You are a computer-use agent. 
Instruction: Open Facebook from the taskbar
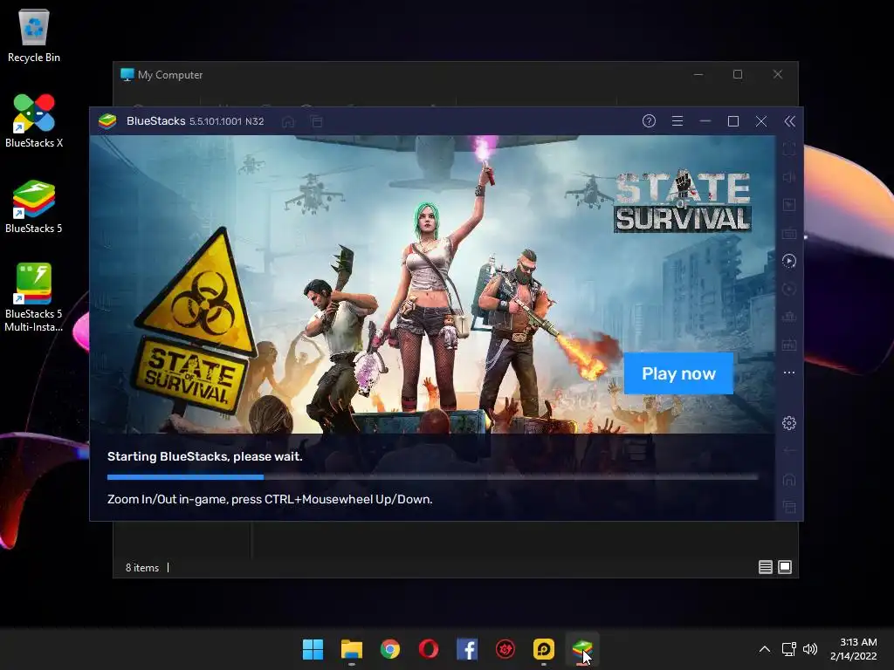pyautogui.click(x=467, y=649)
